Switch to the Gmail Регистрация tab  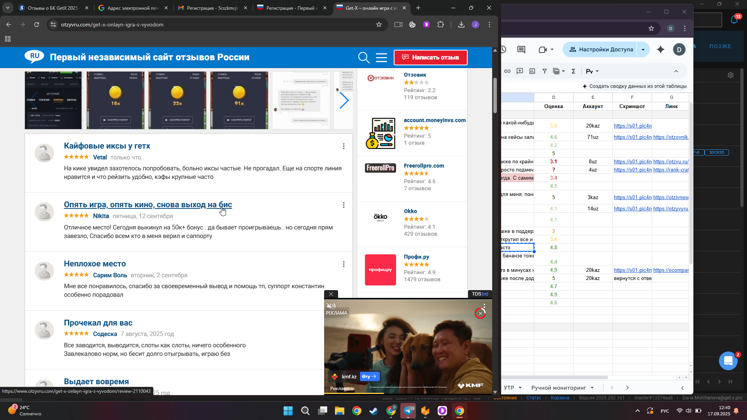coord(212,8)
